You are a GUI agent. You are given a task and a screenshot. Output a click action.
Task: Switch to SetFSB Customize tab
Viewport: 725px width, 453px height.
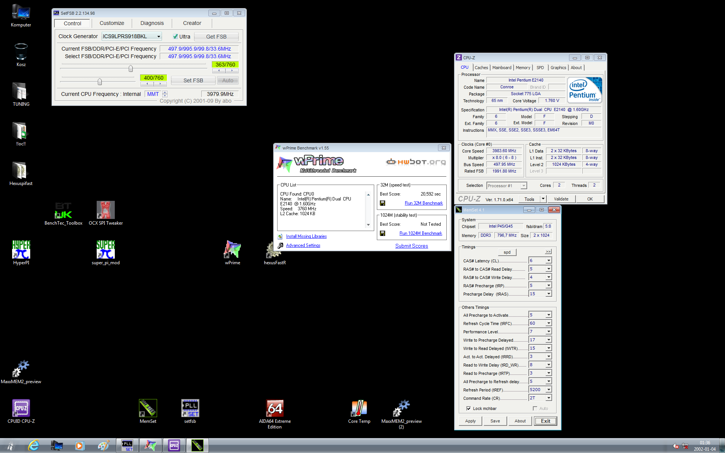[112, 23]
